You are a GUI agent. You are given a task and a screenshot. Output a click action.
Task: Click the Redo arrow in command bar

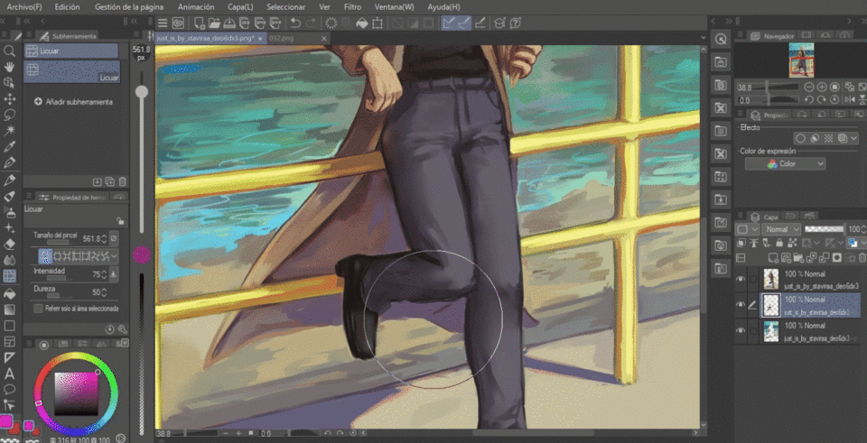(x=311, y=23)
